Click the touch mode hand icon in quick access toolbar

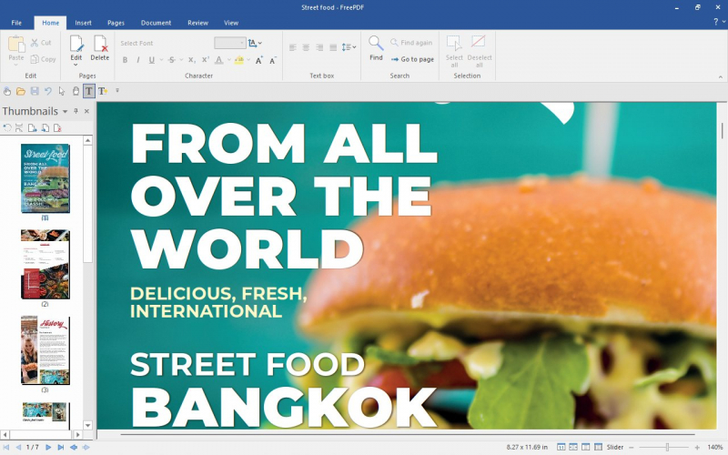tap(7, 91)
